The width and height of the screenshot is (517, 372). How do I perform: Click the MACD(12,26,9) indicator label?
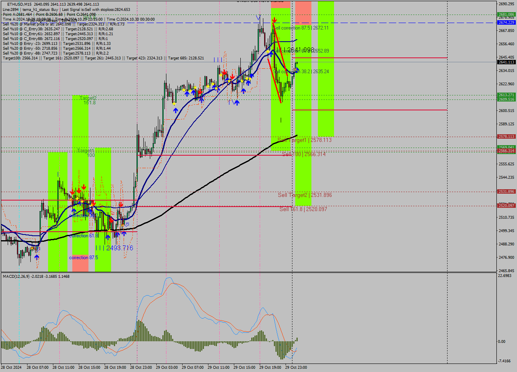pyautogui.click(x=36, y=276)
